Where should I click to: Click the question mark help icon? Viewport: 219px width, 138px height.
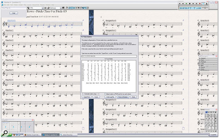[67, 8]
